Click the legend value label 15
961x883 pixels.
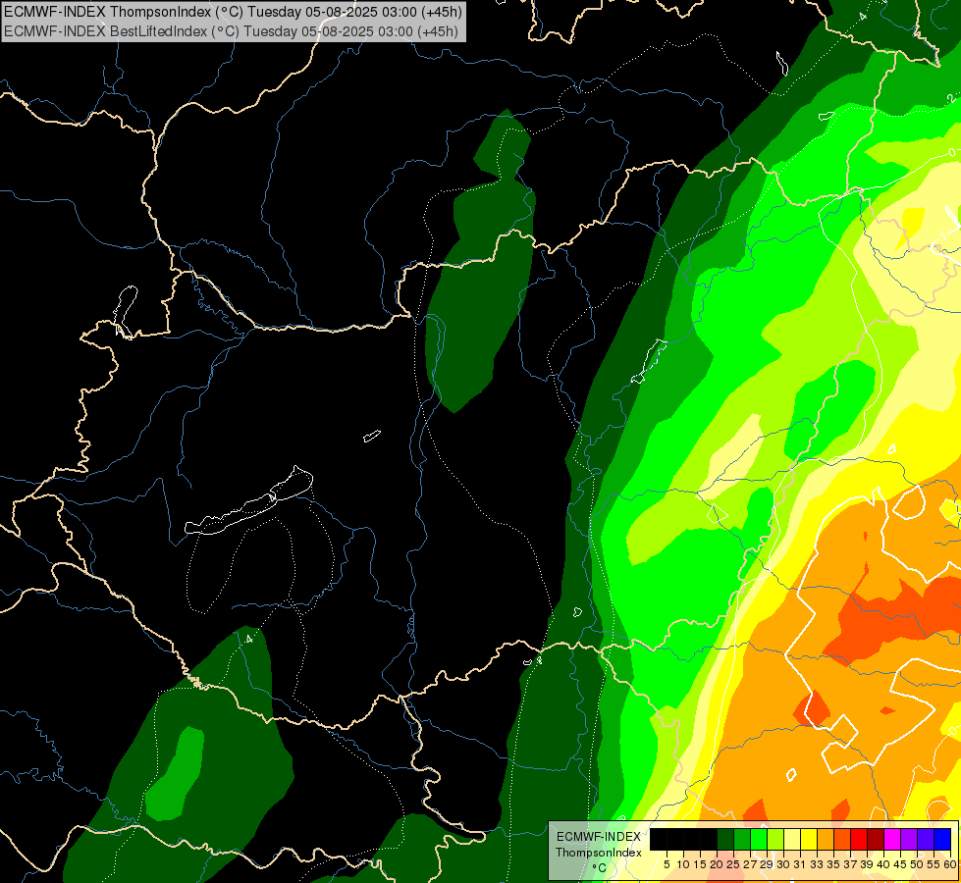tap(701, 864)
